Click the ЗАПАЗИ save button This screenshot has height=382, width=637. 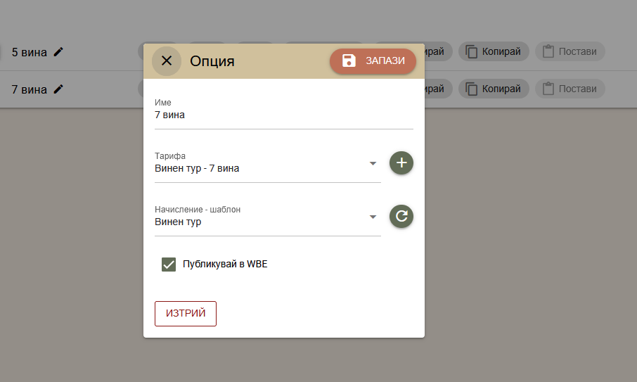point(373,61)
